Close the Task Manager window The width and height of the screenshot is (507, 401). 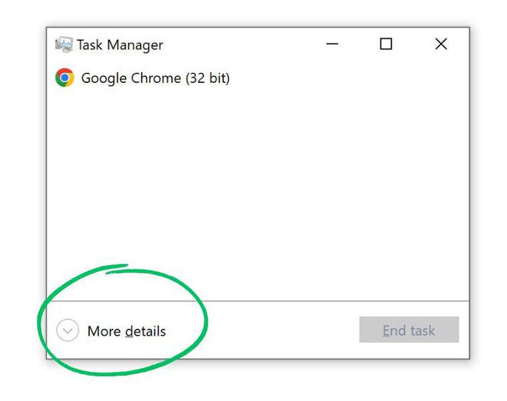(x=441, y=45)
